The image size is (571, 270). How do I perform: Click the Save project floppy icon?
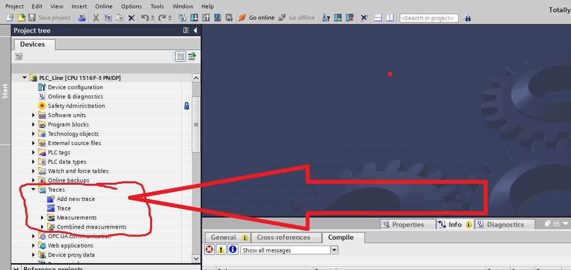pyautogui.click(x=32, y=18)
